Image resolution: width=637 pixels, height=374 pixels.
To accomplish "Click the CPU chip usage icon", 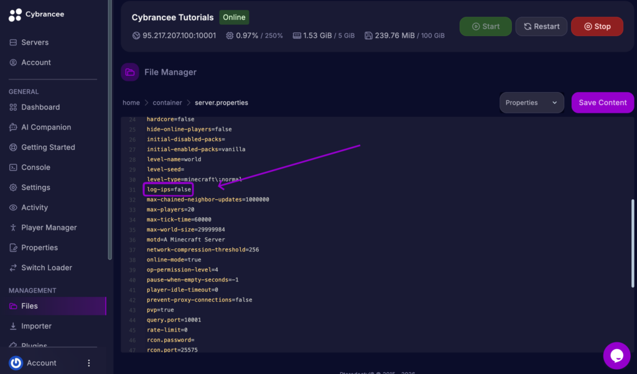I will (230, 35).
